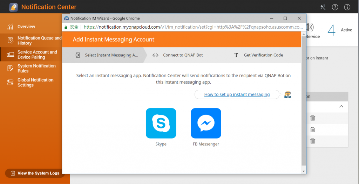Click the Notification Center bell app icon
Screen dimensions: 359x184
14,7
